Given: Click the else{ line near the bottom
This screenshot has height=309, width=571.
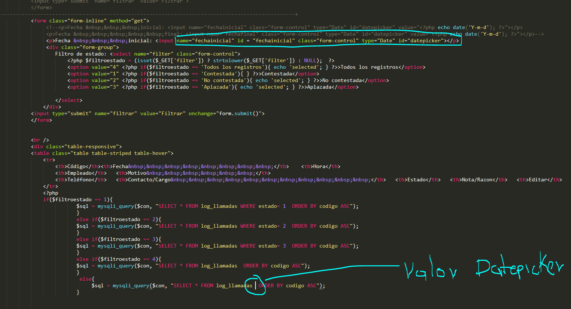Looking at the screenshot, I should [x=87, y=279].
